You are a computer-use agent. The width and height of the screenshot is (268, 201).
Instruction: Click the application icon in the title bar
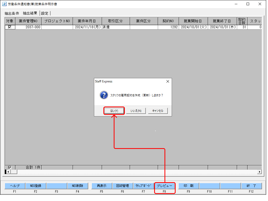tap(4, 4)
